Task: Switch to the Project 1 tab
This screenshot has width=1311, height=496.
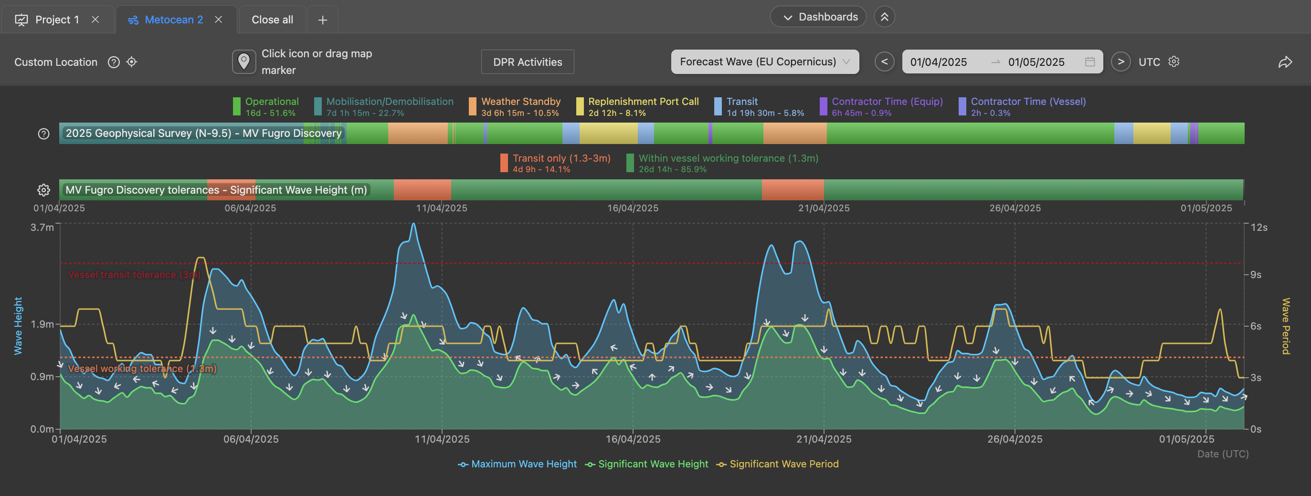Action: 57,20
